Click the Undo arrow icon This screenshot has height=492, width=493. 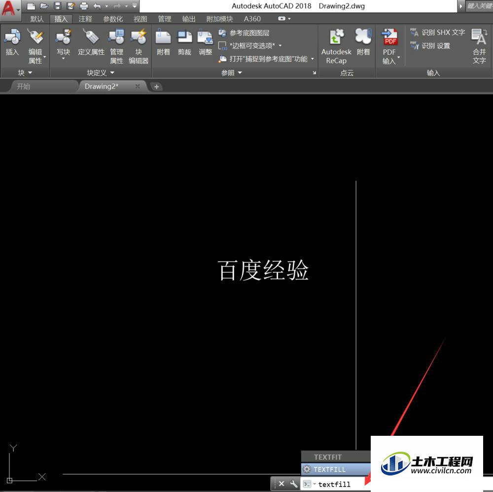(97, 6)
